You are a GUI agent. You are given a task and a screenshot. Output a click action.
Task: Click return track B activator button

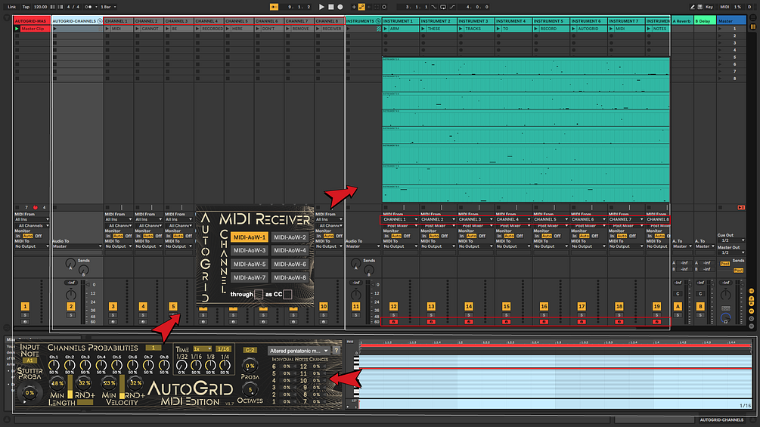click(700, 306)
